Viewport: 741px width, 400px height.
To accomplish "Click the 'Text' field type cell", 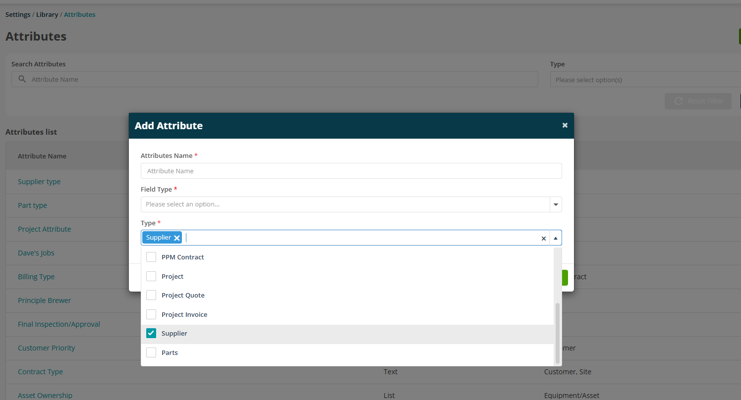I will coord(391,372).
